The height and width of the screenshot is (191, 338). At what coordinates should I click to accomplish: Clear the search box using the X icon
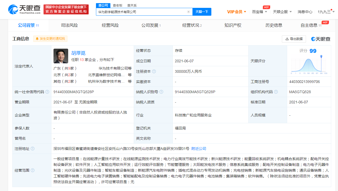[x=189, y=12]
